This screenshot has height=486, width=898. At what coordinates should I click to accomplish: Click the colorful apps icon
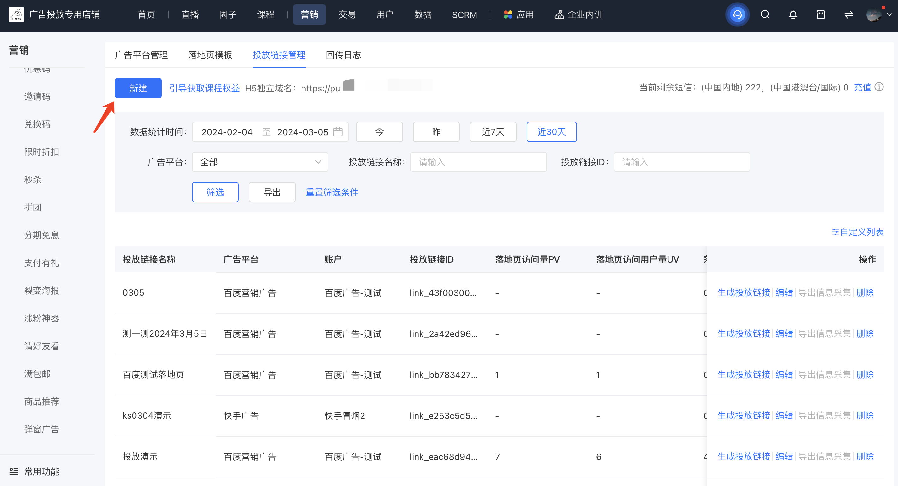[x=507, y=14]
